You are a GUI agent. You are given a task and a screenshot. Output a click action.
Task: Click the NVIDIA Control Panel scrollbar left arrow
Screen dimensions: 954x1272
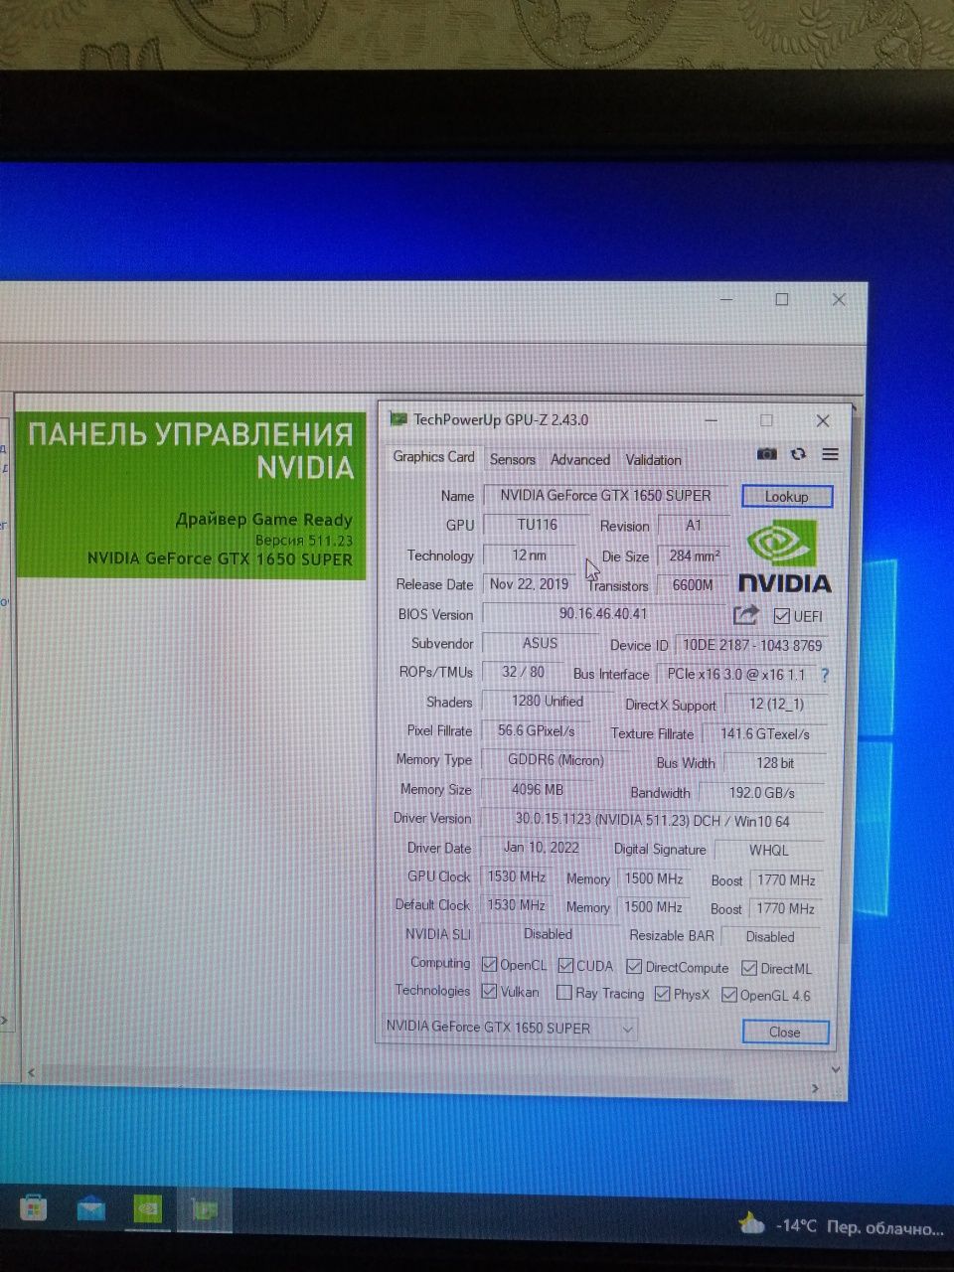point(30,1073)
